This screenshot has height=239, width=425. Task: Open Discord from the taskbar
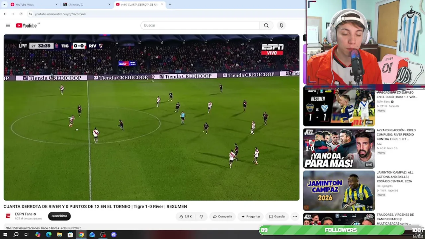click(114, 235)
